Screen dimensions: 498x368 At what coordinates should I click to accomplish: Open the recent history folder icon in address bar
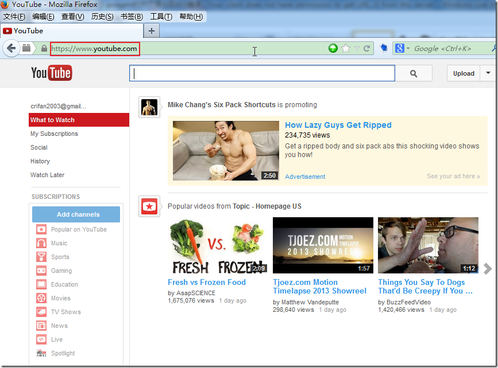pos(26,48)
